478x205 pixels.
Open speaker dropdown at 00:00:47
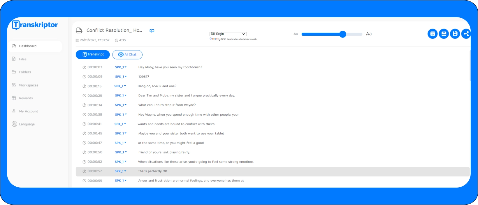[x=120, y=143]
